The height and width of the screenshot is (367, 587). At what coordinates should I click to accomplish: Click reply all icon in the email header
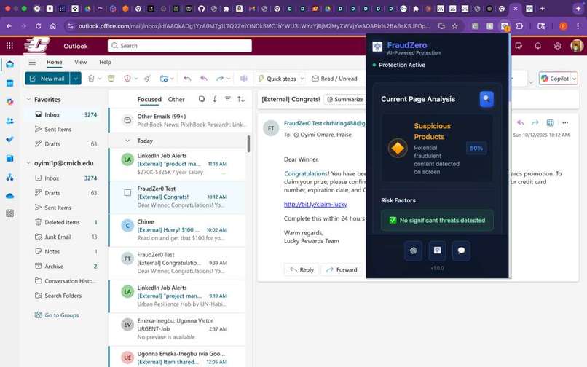pyautogui.click(x=521, y=123)
